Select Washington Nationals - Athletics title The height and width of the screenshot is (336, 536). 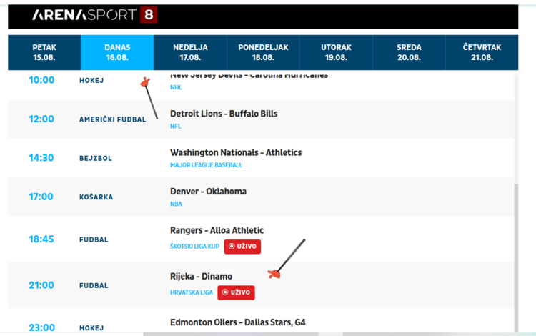pyautogui.click(x=236, y=152)
